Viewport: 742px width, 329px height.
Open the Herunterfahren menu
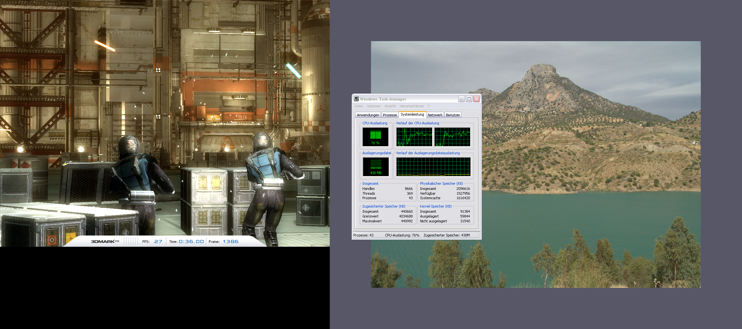tap(412, 106)
